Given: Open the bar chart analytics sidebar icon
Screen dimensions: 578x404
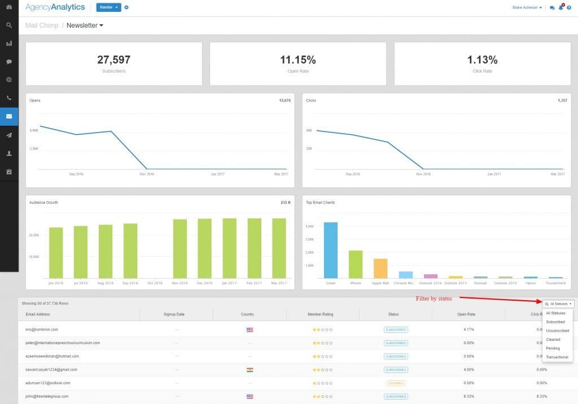Looking at the screenshot, I should click(x=9, y=43).
